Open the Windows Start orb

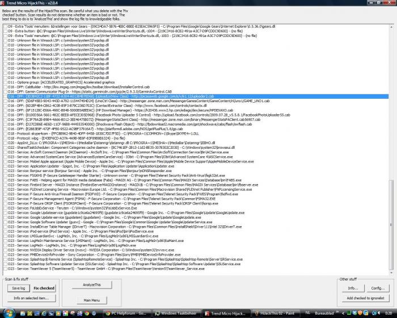[x=9, y=313]
